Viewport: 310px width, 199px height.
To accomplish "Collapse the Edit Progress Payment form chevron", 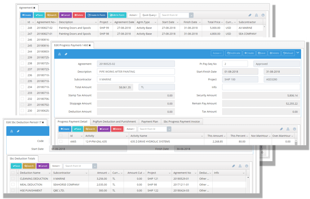I will [x=298, y=53].
